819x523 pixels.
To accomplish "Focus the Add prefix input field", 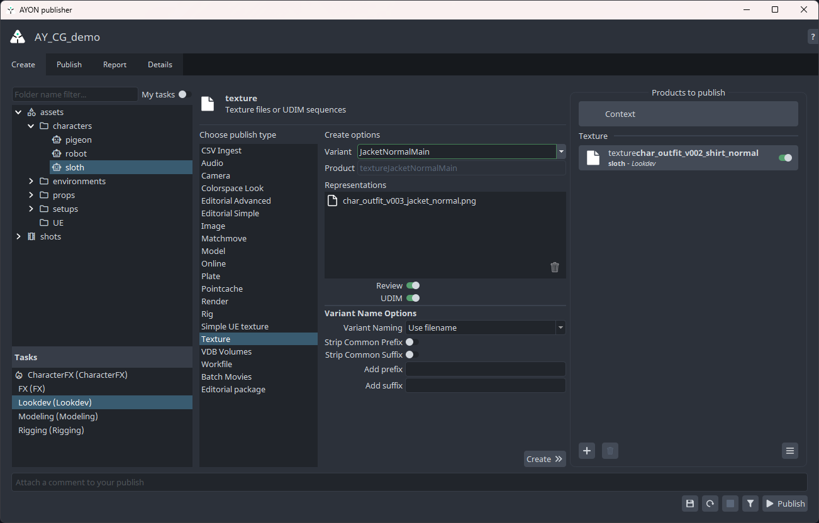I will (x=486, y=369).
